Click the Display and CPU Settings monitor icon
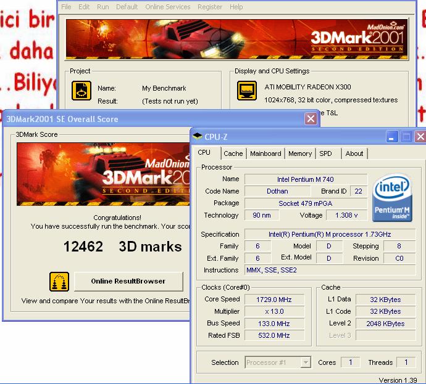Screen dimensions: 426x384 247,91
